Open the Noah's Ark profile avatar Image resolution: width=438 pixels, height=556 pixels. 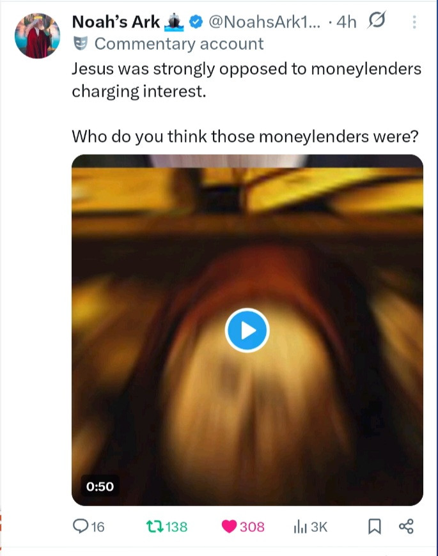click(x=37, y=35)
